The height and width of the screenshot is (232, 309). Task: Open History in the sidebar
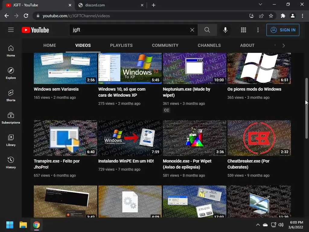click(11, 163)
